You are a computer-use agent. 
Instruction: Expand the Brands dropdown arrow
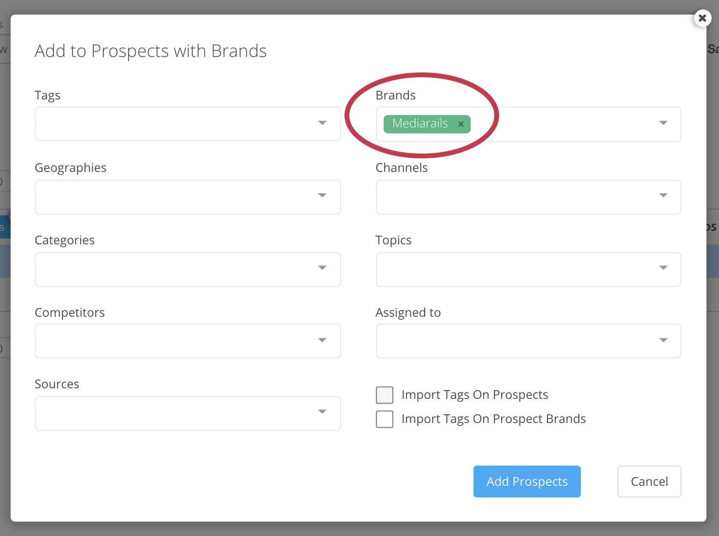point(663,123)
